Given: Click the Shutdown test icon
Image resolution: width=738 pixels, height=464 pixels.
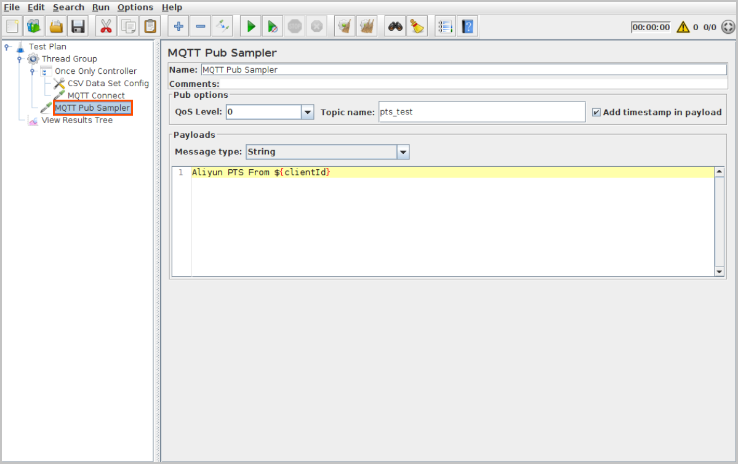Looking at the screenshot, I should (317, 26).
